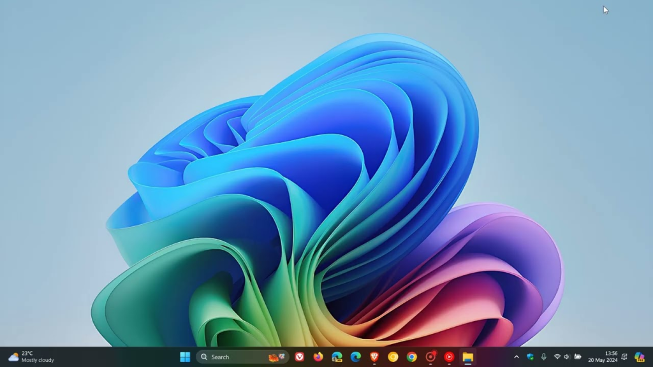Open the search highlight image in Search box
This screenshot has width=653, height=367.
pyautogui.click(x=276, y=357)
